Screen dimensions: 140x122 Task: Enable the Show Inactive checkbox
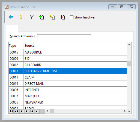[72, 17]
